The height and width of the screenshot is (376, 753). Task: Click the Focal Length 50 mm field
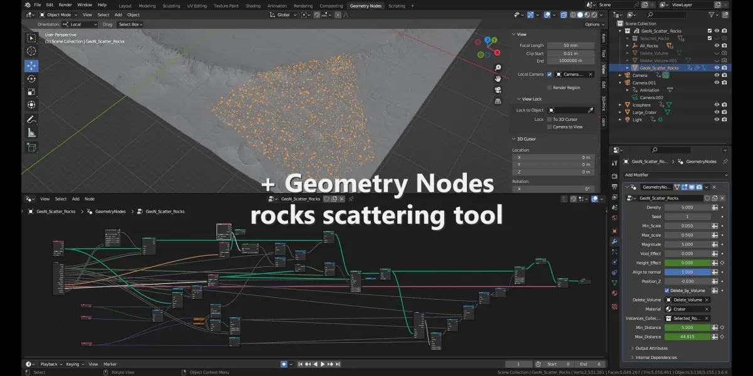point(570,45)
